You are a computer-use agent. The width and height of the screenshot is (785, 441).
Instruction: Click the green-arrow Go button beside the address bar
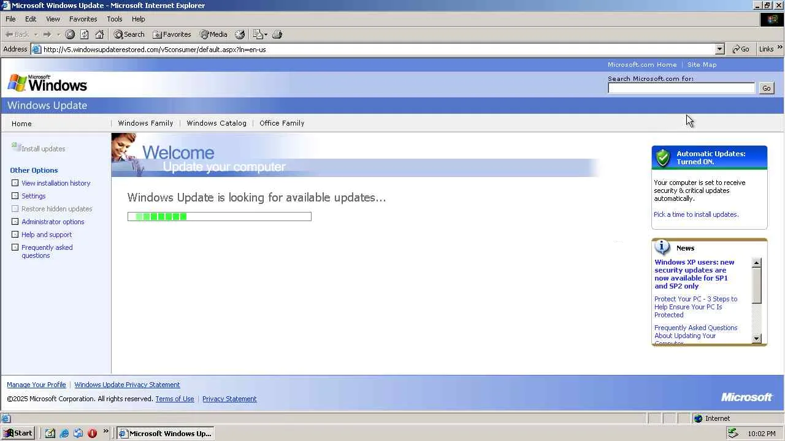point(741,49)
